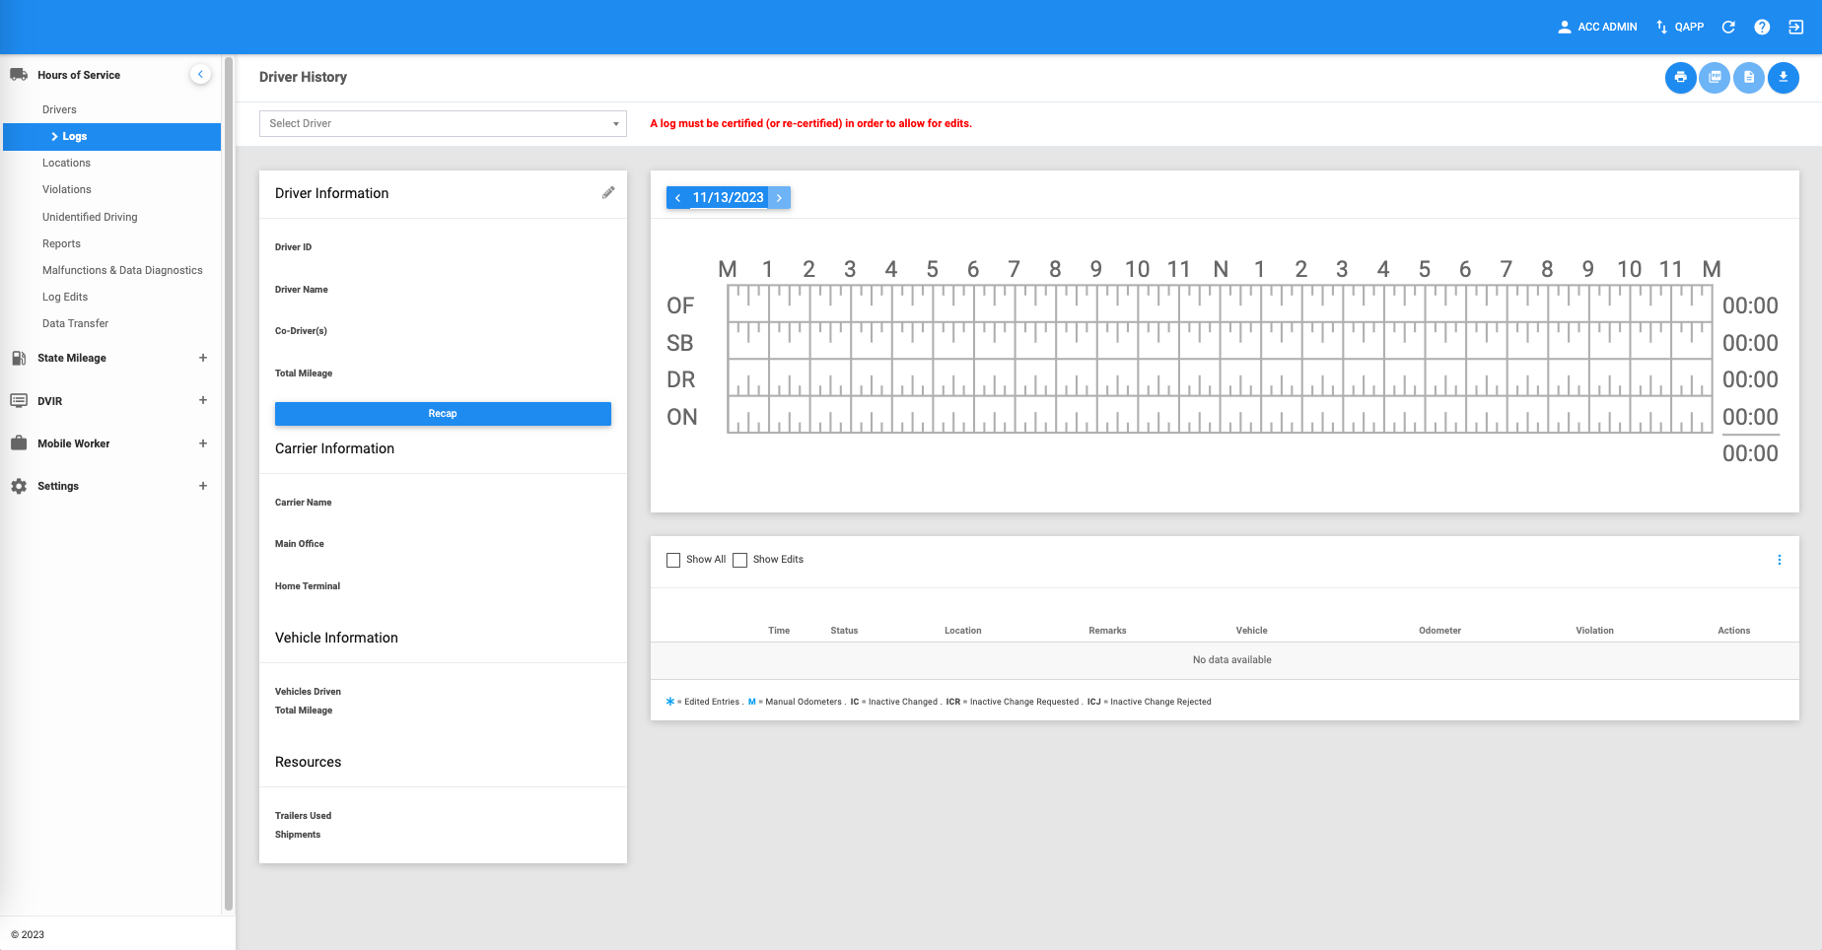
Task: Click the Mobile Worker briefcase icon
Action: [x=19, y=443]
